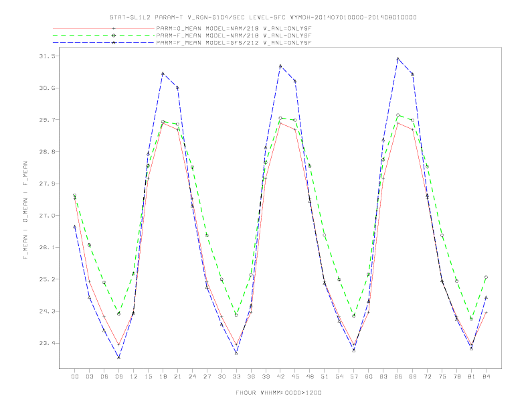
Task: Click the 84 forecast hour label
Action: click(x=487, y=377)
